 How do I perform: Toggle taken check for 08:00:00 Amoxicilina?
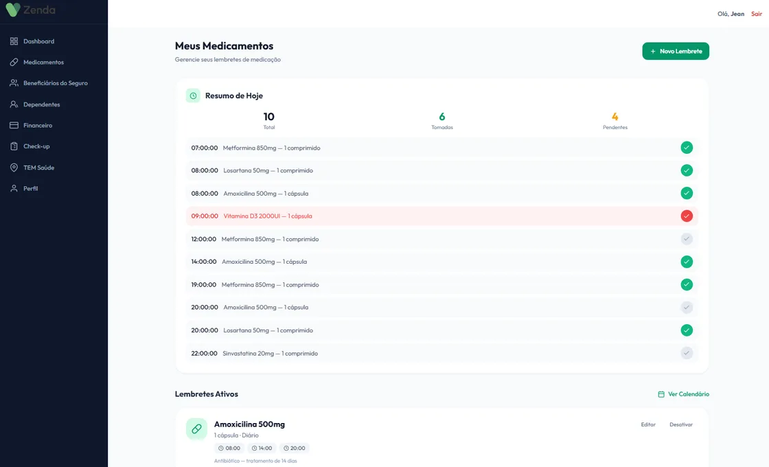687,193
